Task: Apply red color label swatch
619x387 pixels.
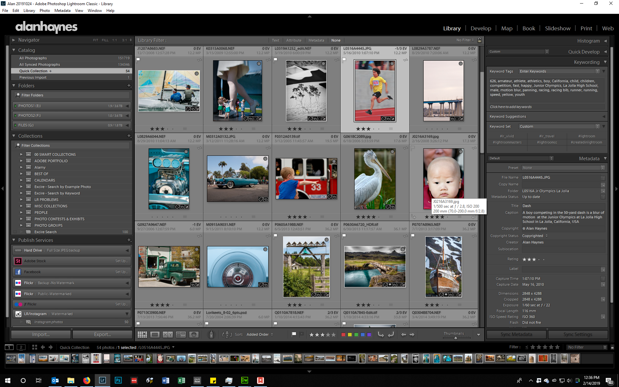Action: [343, 334]
